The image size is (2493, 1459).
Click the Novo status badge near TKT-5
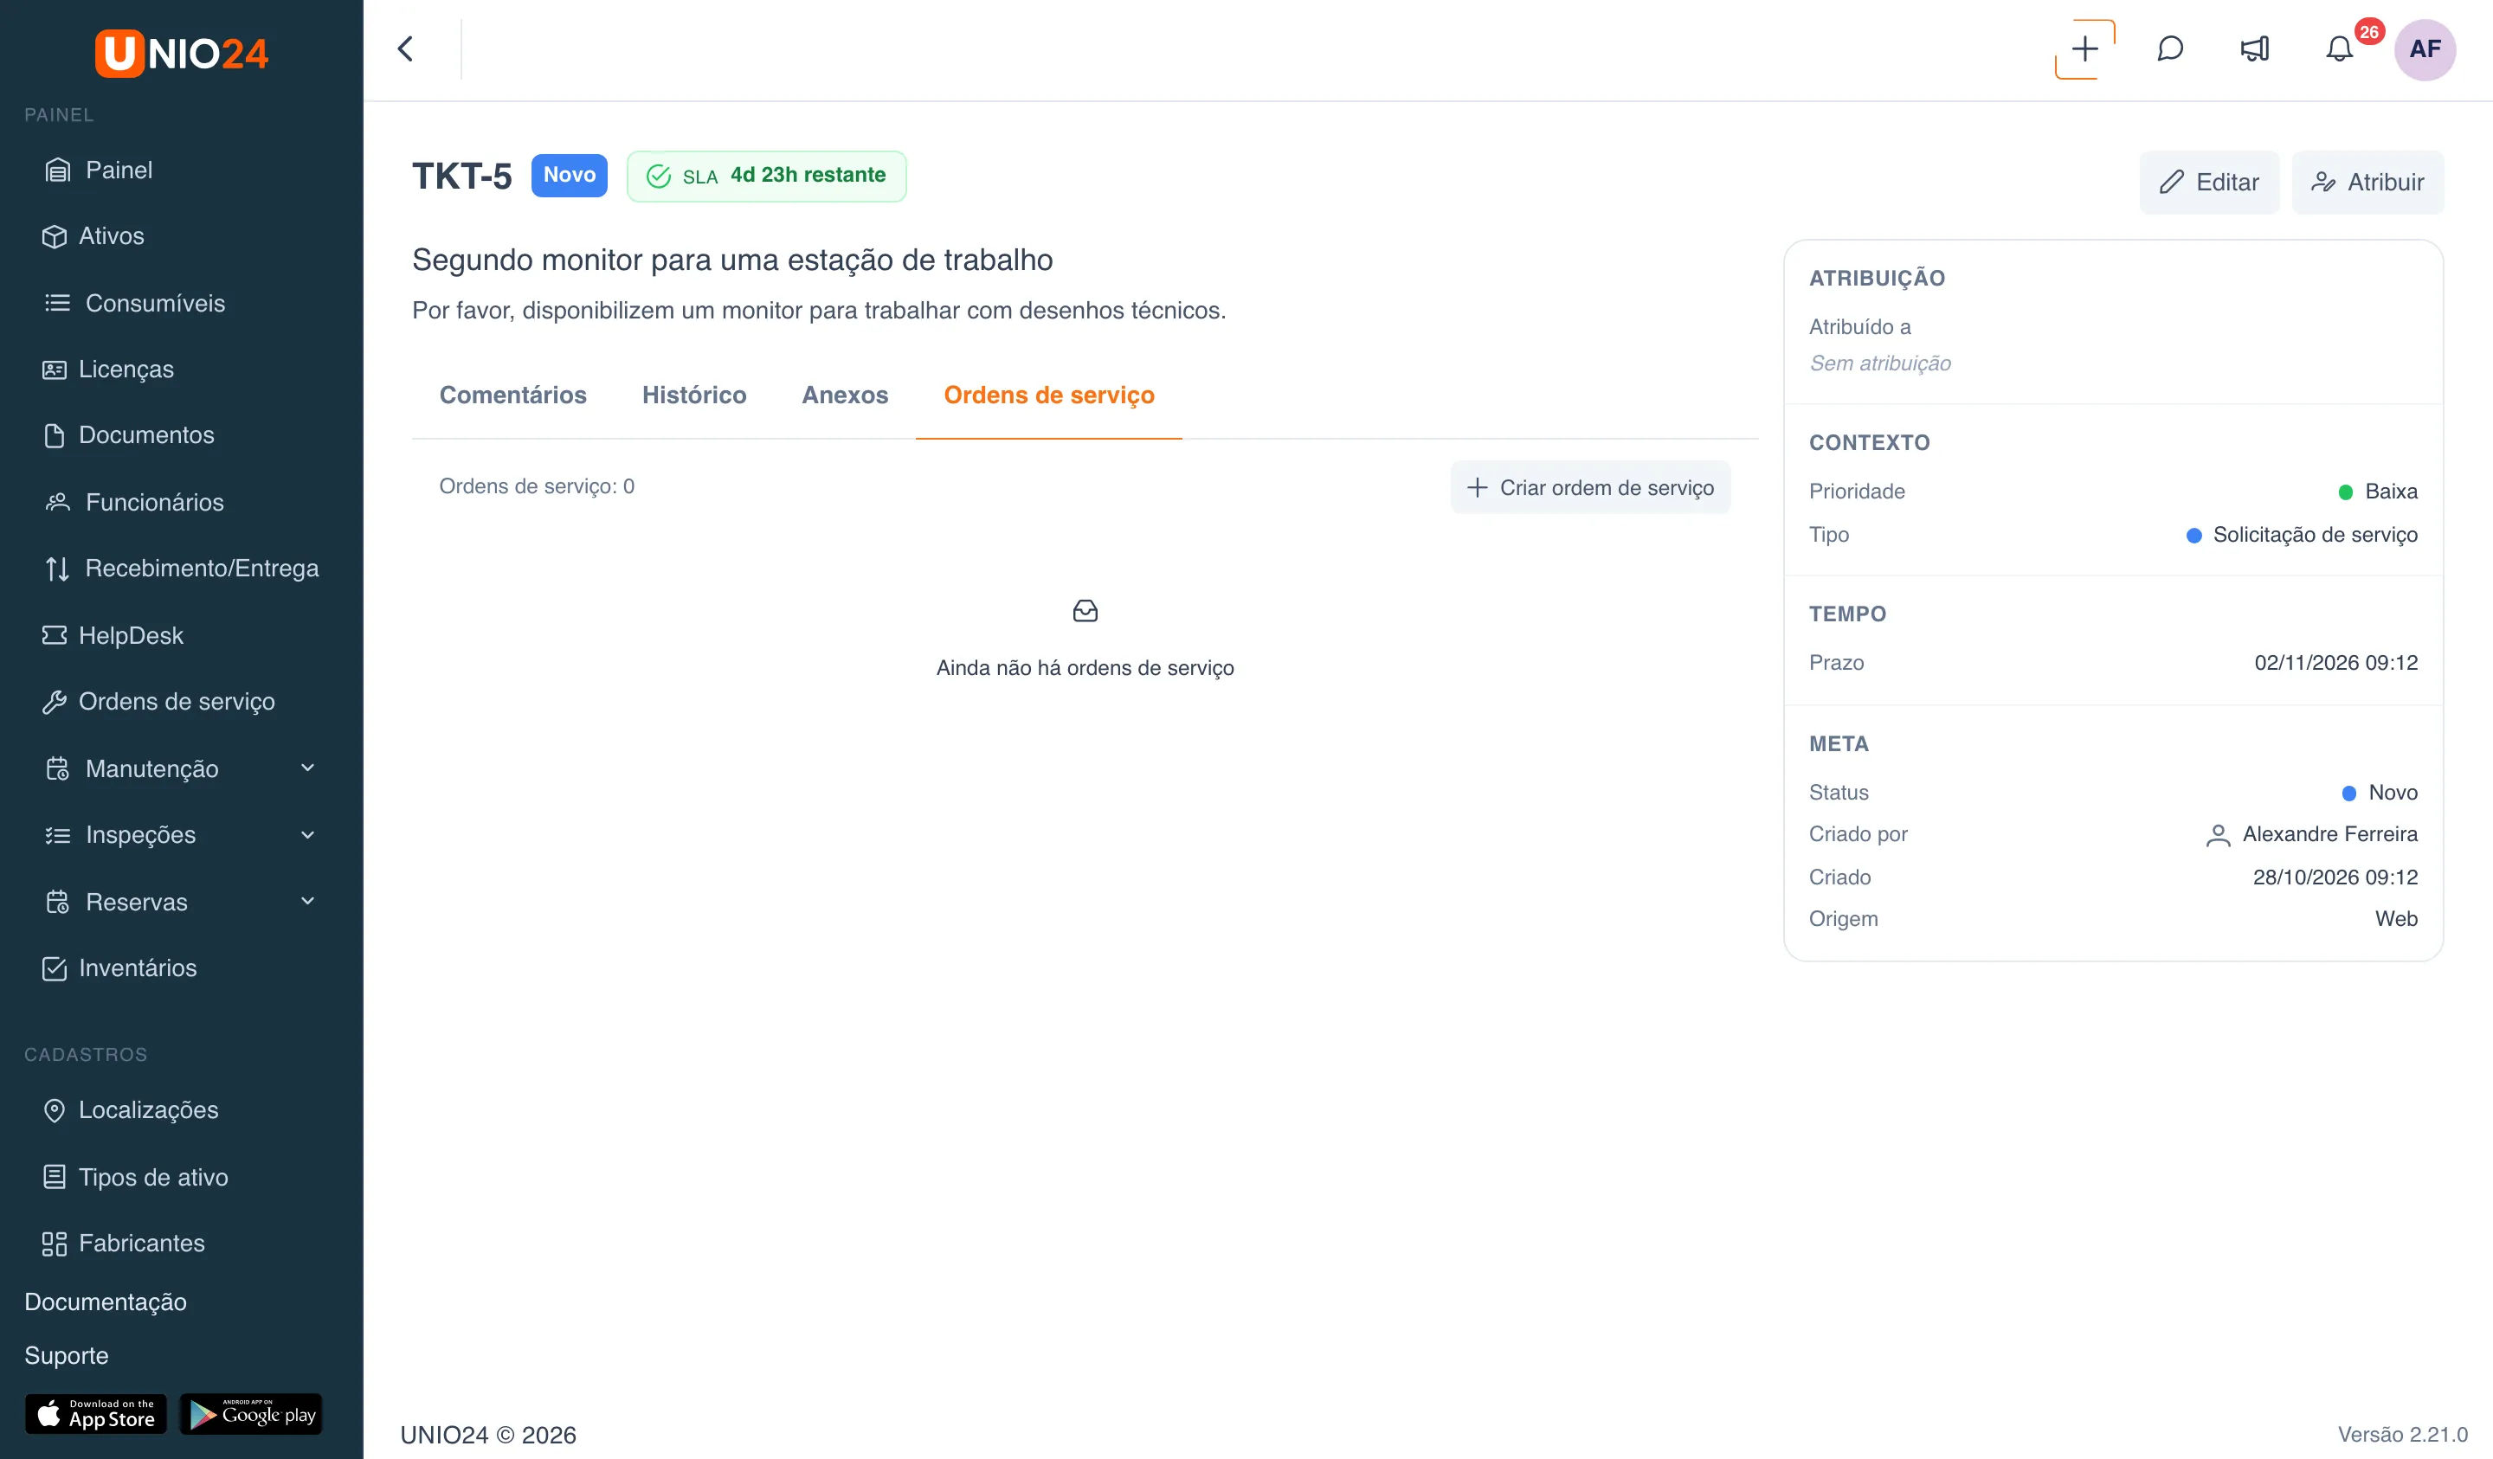[x=569, y=175]
